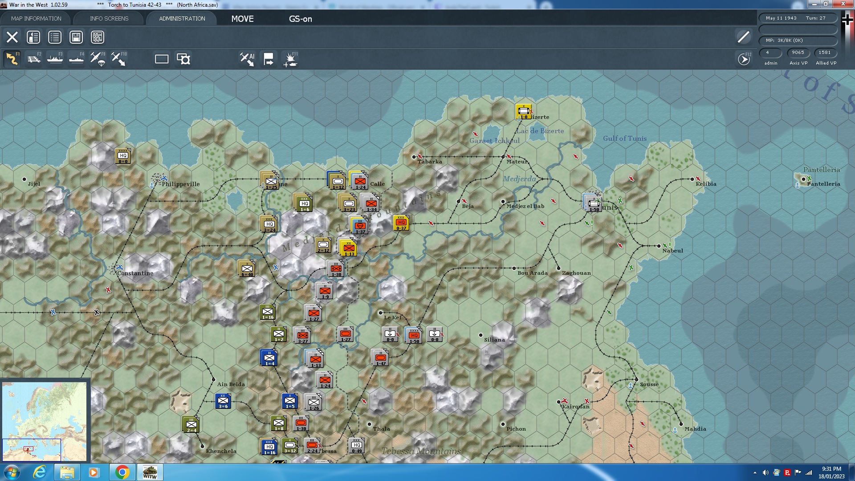Select the F1 move mode icon

coord(12,59)
